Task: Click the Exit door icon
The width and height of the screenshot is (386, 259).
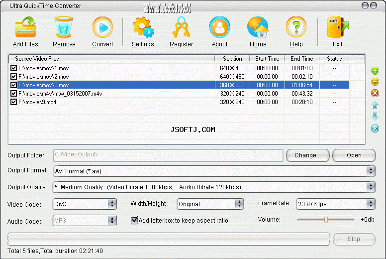Action: point(338,27)
